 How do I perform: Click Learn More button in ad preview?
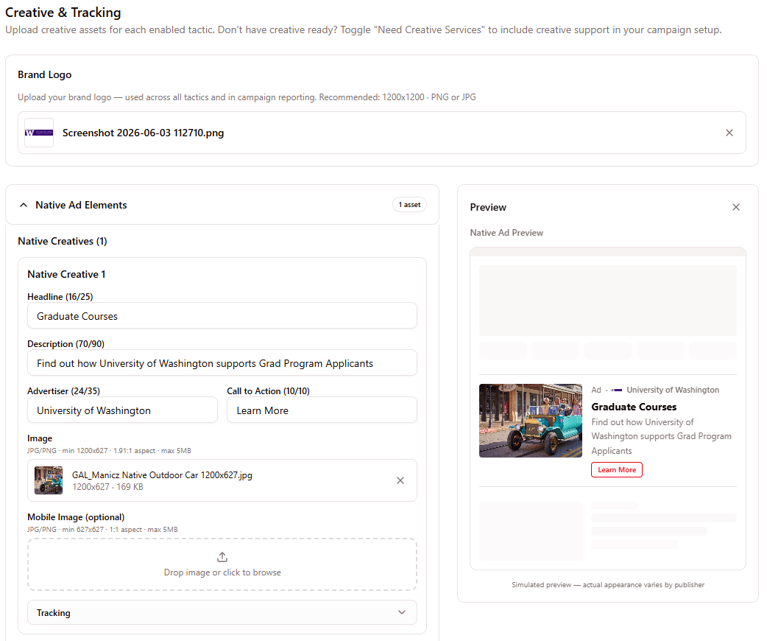(x=616, y=469)
